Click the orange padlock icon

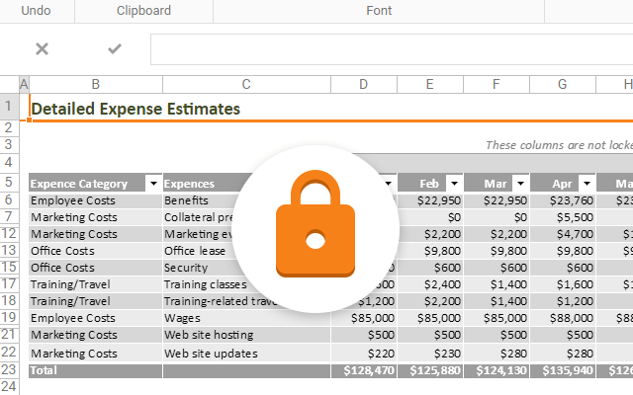(316, 228)
